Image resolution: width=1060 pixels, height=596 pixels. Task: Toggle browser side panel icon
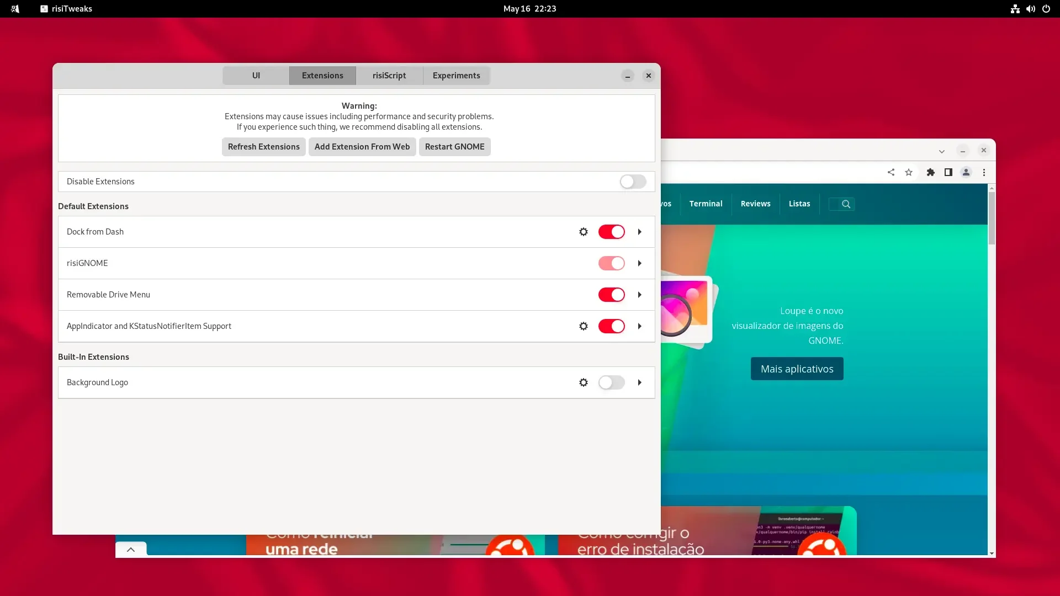click(x=948, y=172)
